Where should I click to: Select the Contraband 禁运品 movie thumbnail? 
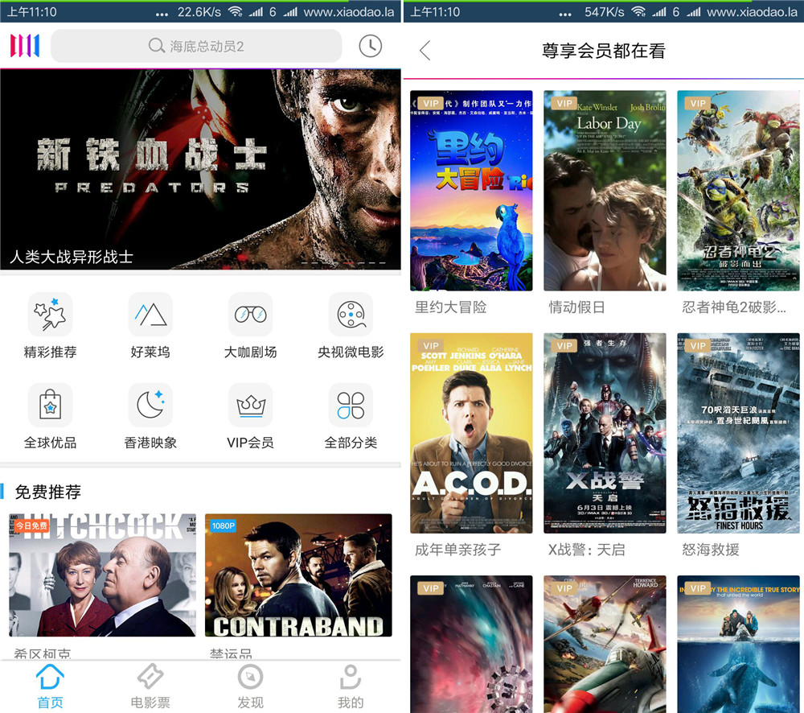point(298,575)
